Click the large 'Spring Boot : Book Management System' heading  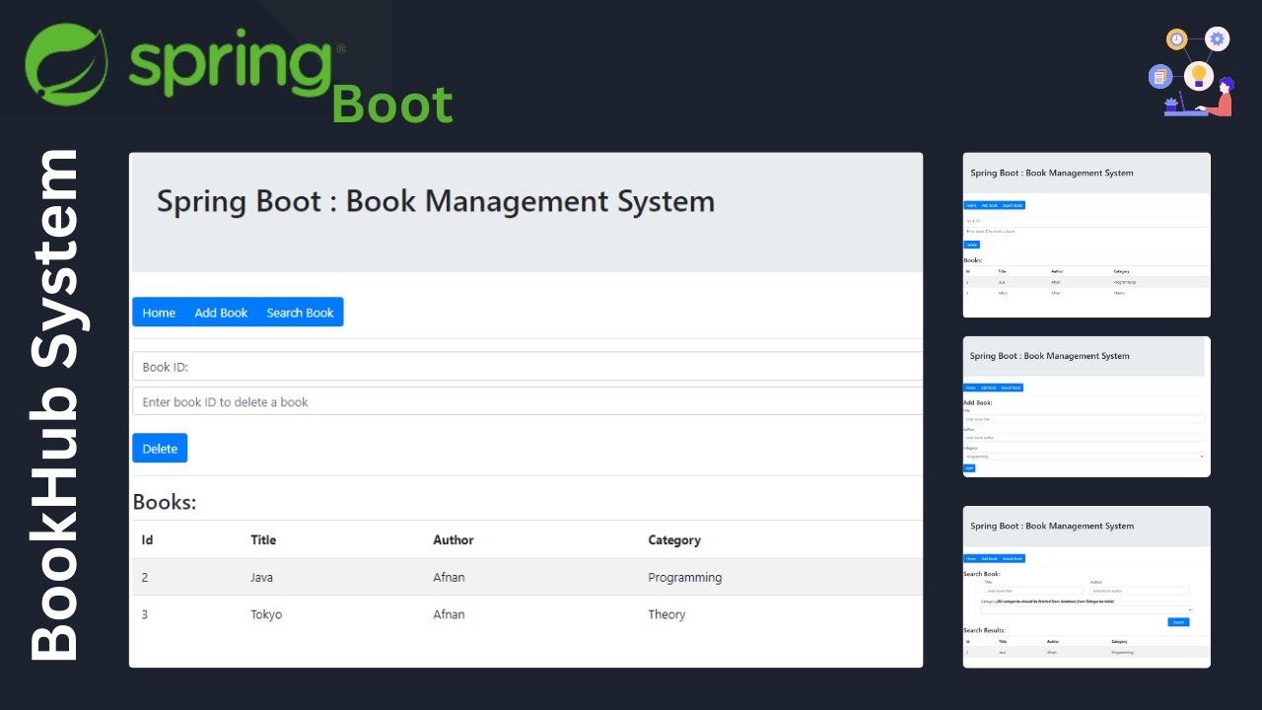pos(436,201)
